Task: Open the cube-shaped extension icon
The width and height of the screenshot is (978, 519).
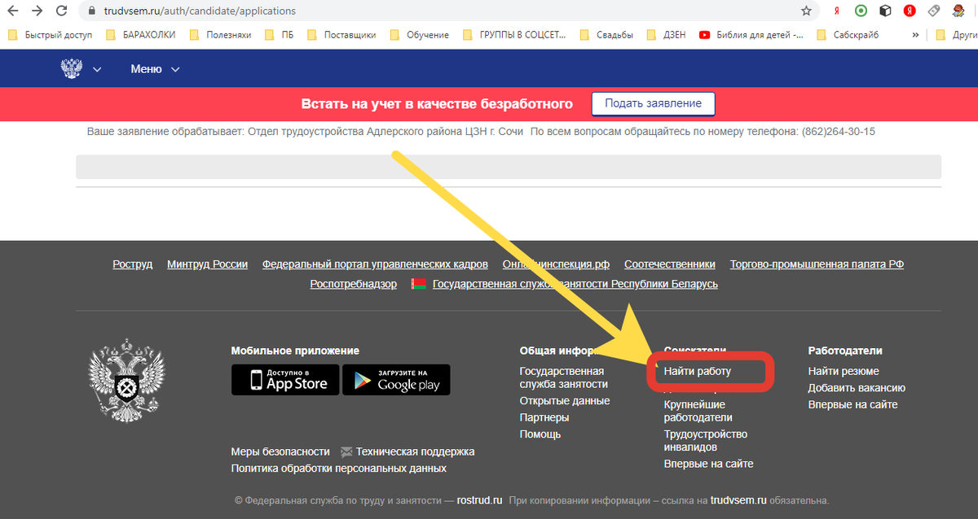Action: pyautogui.click(x=885, y=11)
